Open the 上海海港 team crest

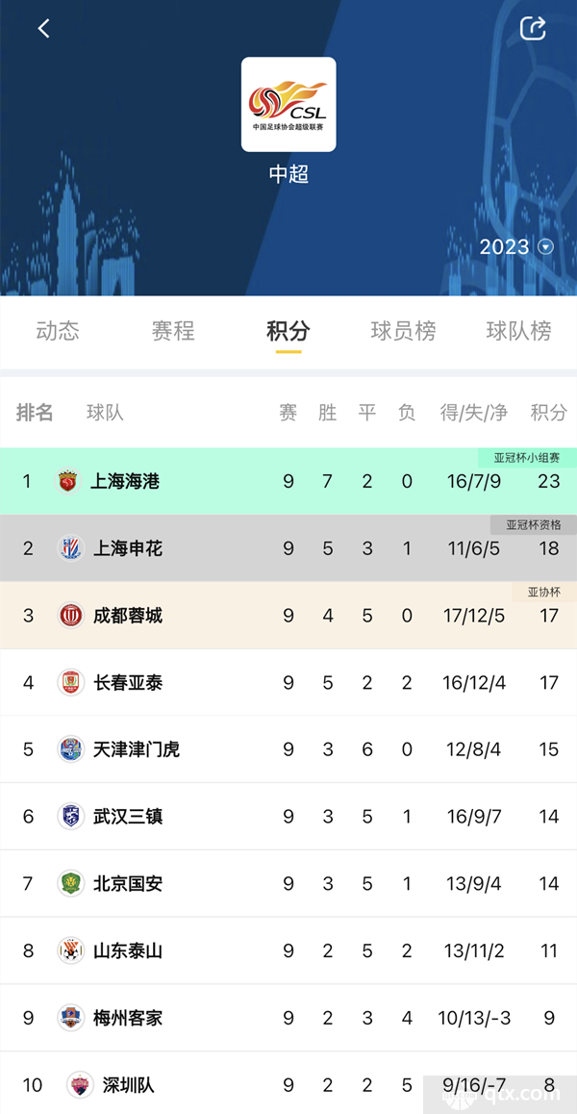point(68,482)
